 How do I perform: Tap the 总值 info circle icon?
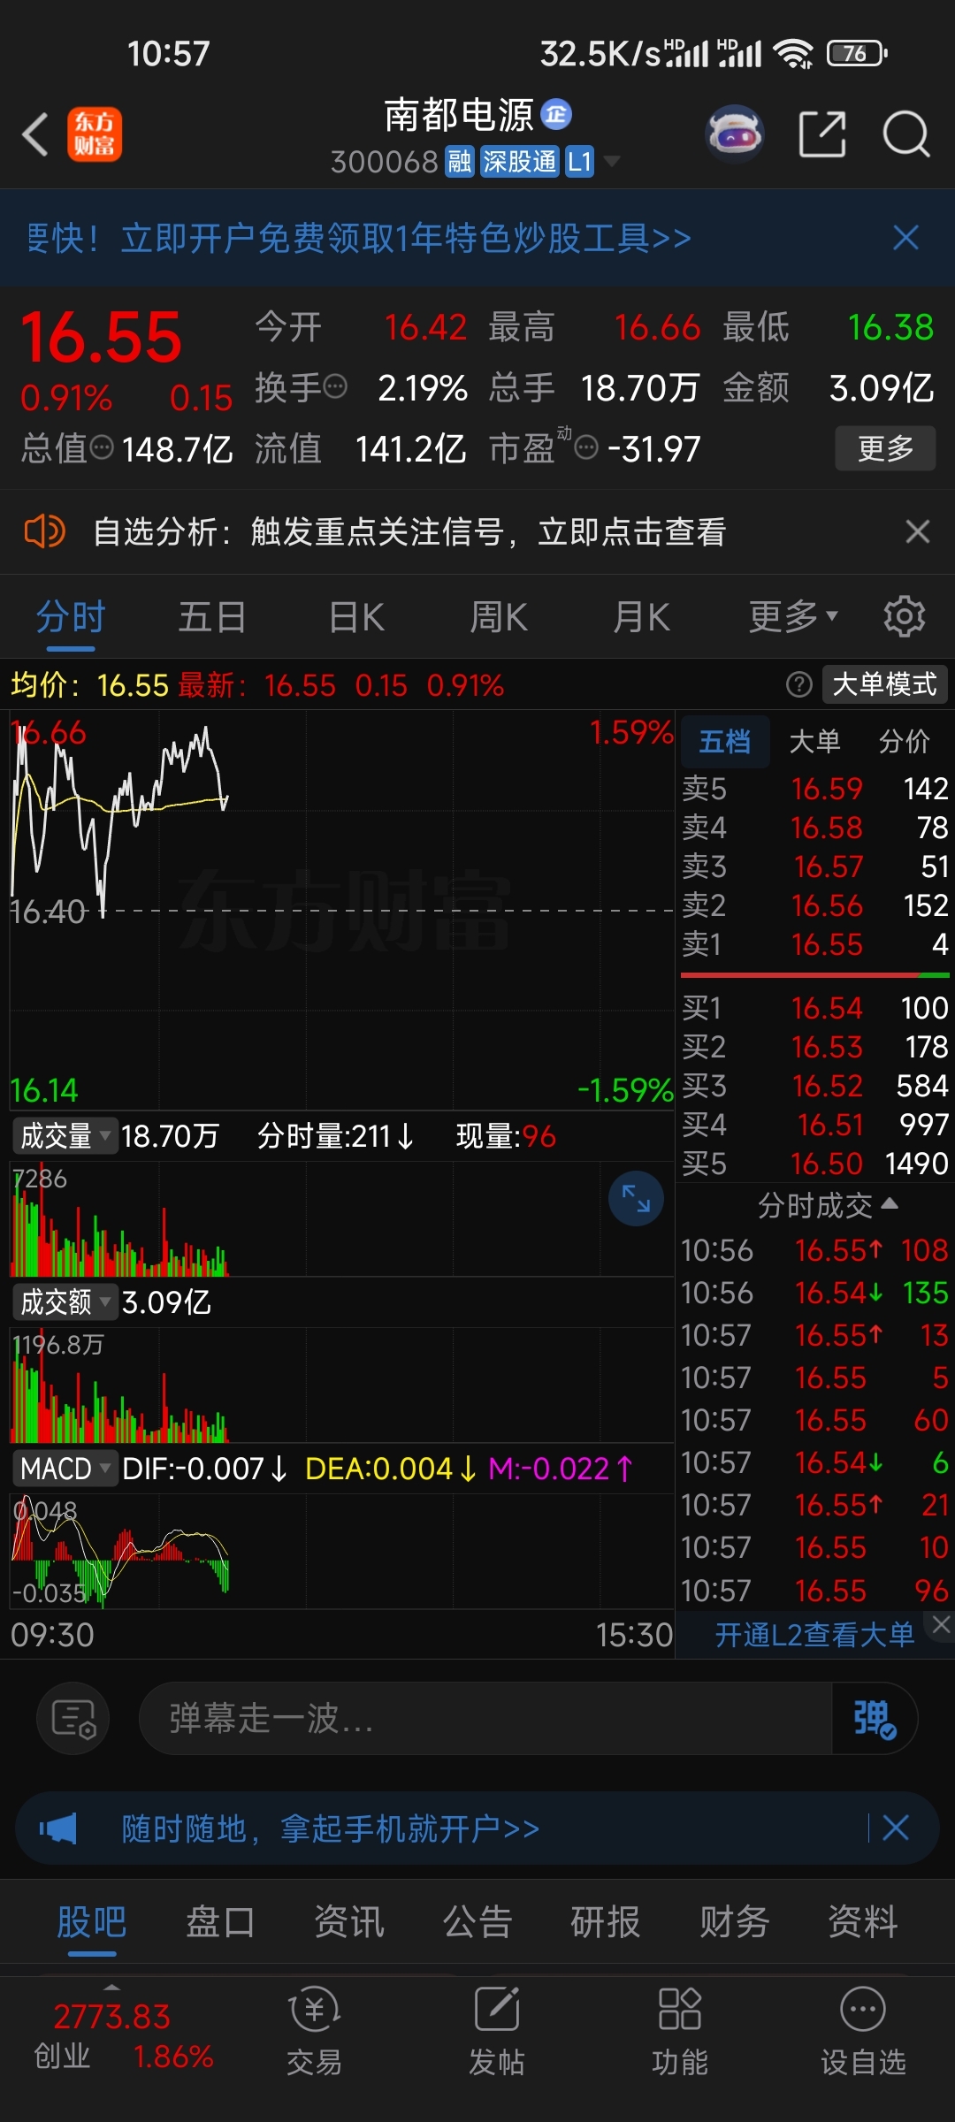[103, 447]
